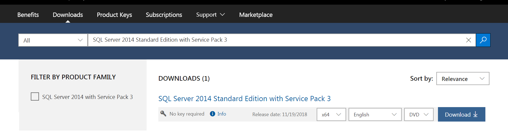Click the download arrow icon on Download button
508x133 pixels.
475,114
